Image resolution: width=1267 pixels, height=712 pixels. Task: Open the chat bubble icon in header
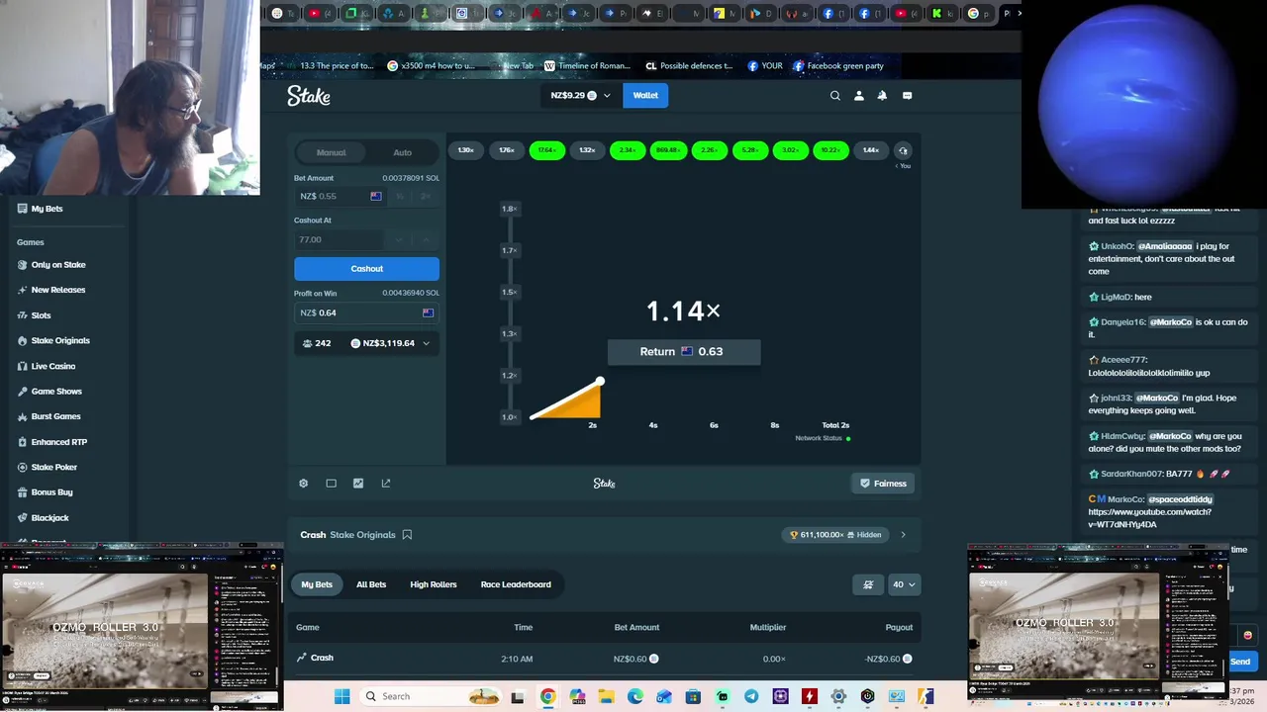tap(907, 96)
